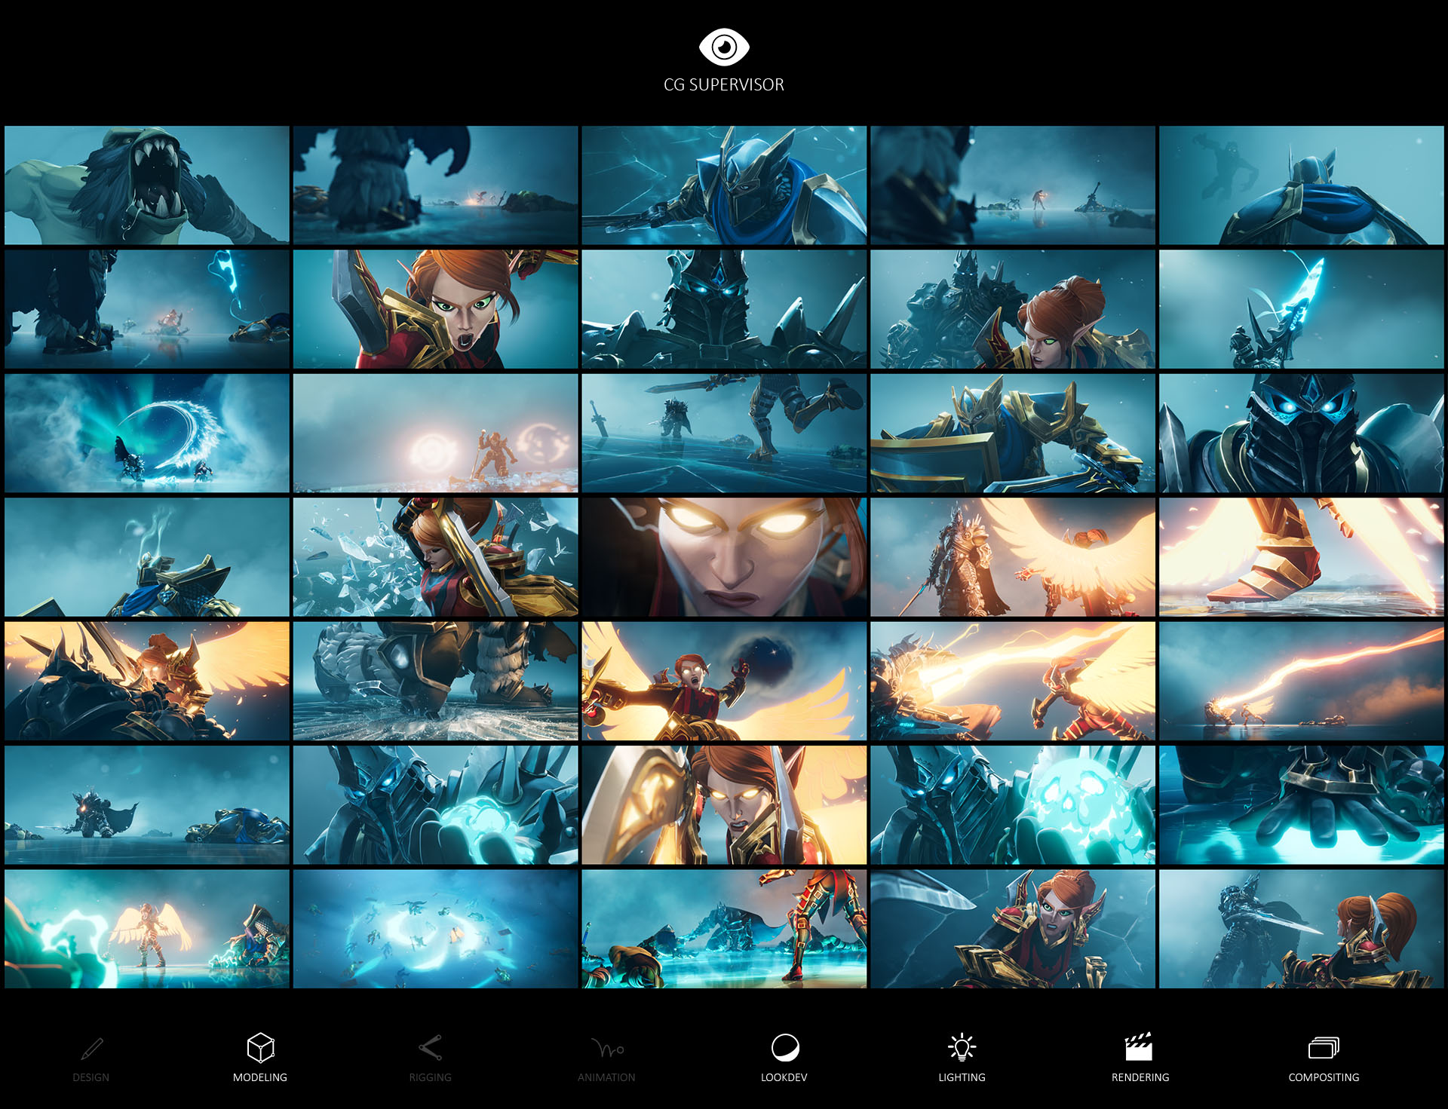Open thumbnail of distant lightning beam across ice
Viewport: 1448px width, 1109px height.
(1301, 681)
